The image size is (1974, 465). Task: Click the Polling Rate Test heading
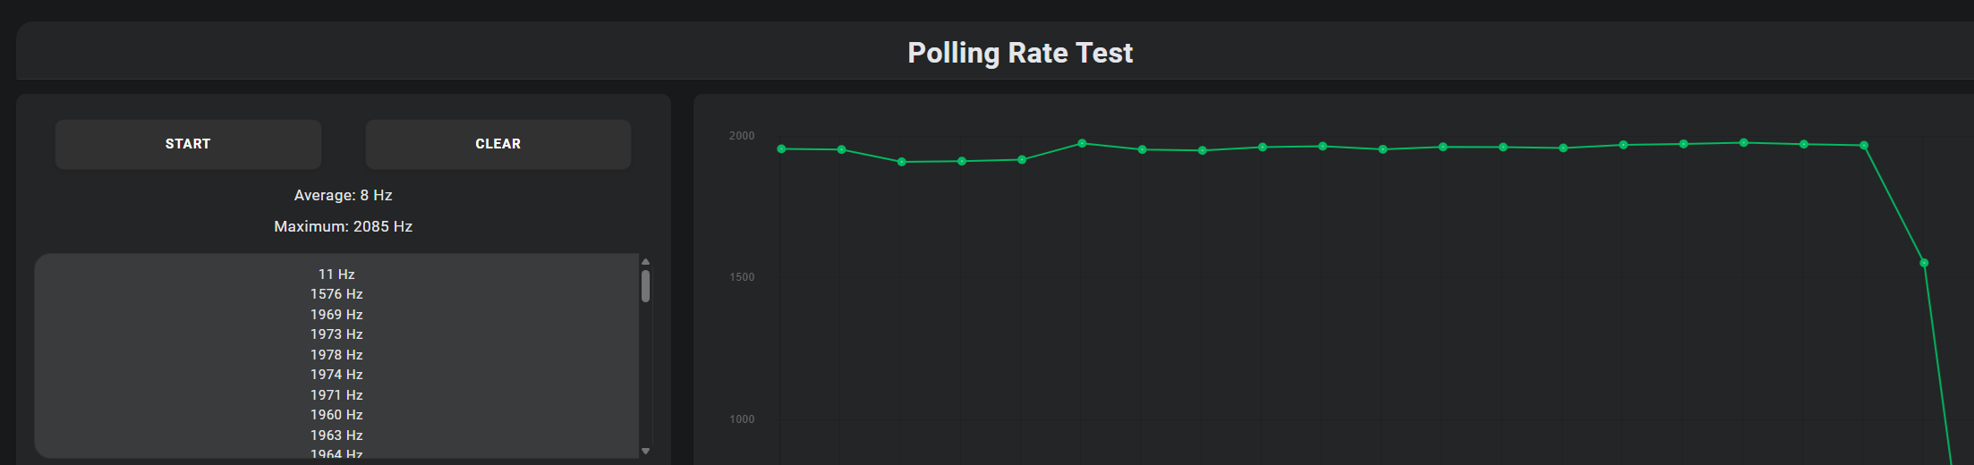1020,53
